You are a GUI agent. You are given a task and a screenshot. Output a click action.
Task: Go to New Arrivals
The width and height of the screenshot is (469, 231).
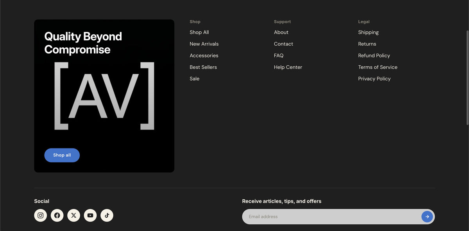204,44
